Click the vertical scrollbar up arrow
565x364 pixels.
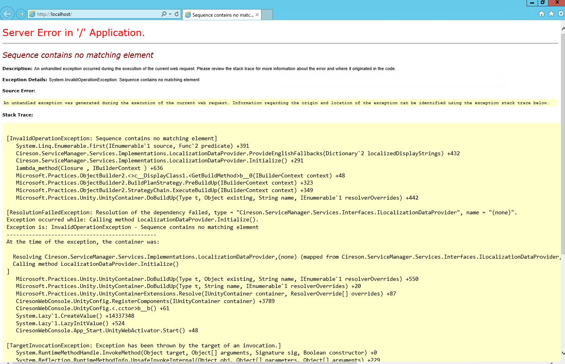click(x=563, y=29)
